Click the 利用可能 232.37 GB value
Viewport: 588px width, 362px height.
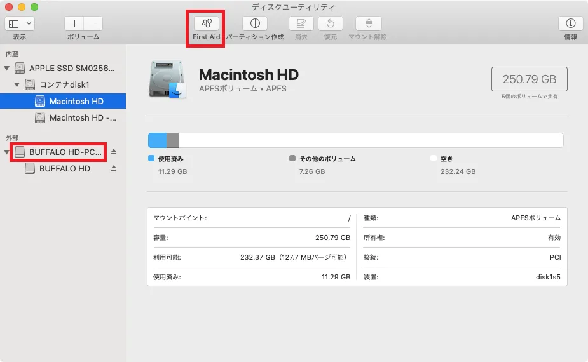point(294,257)
